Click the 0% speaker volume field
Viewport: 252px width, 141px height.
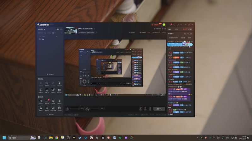pos(102,108)
